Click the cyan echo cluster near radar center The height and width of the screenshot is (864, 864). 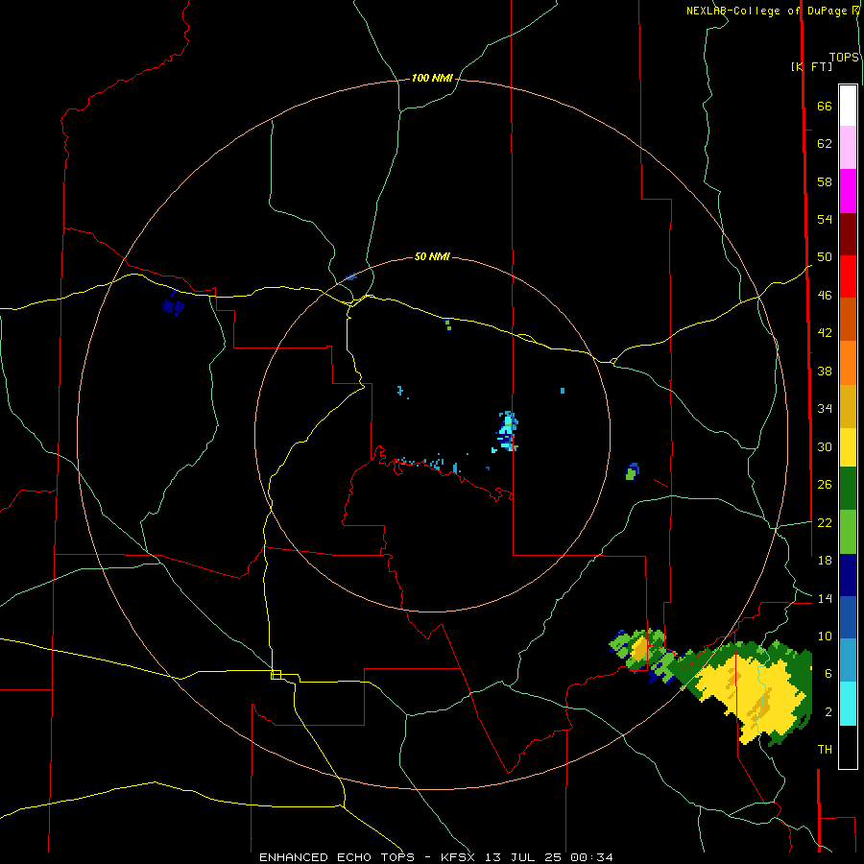coord(506,432)
